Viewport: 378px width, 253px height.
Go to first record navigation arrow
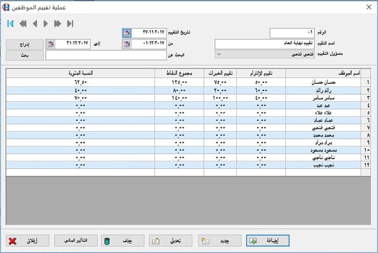[10, 24]
